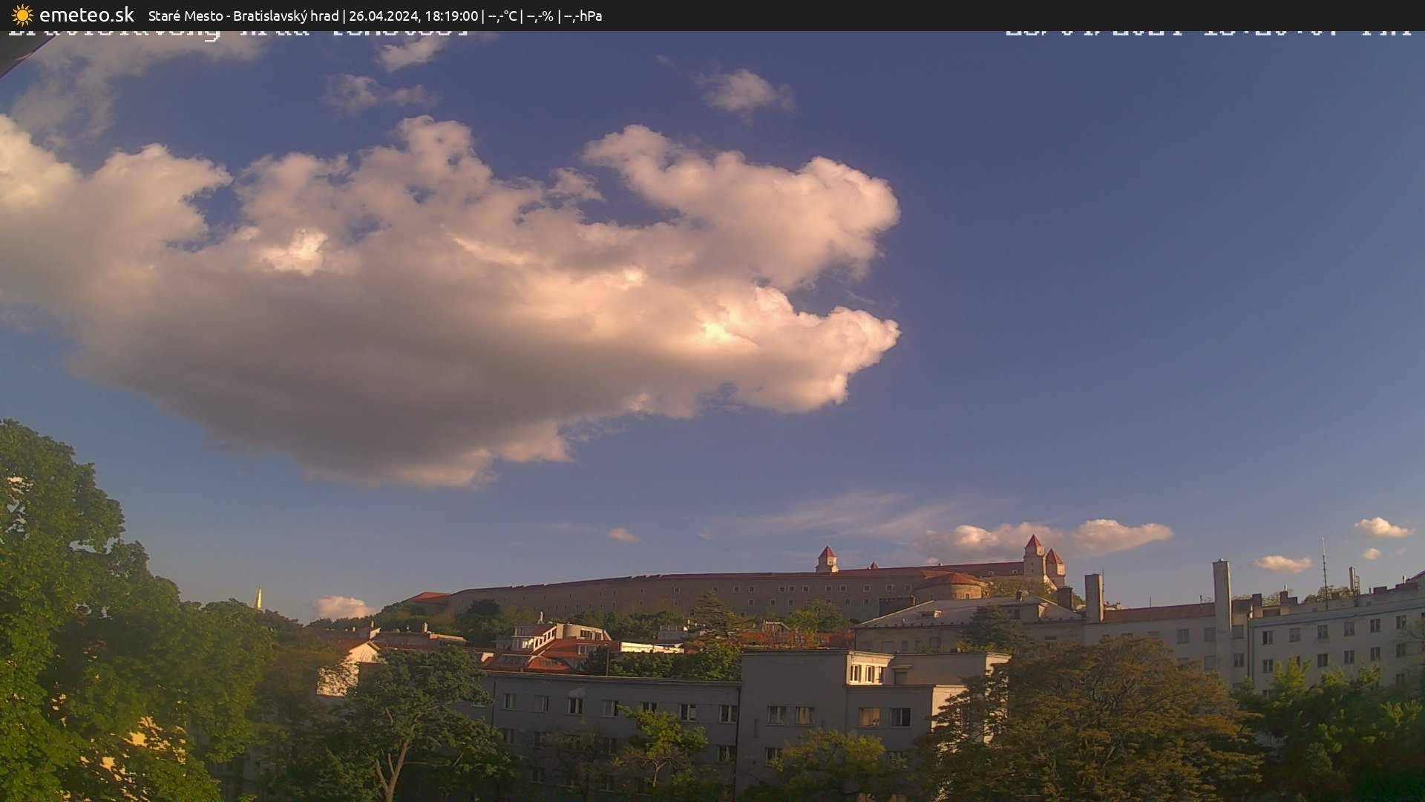Click the dark header bar background
The height and width of the screenshot is (802, 1425).
(x=965, y=15)
